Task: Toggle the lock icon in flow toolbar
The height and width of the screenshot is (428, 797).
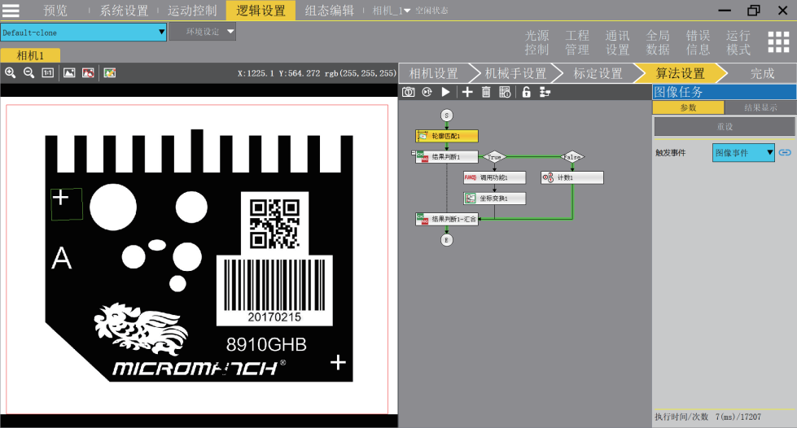Action: [526, 92]
